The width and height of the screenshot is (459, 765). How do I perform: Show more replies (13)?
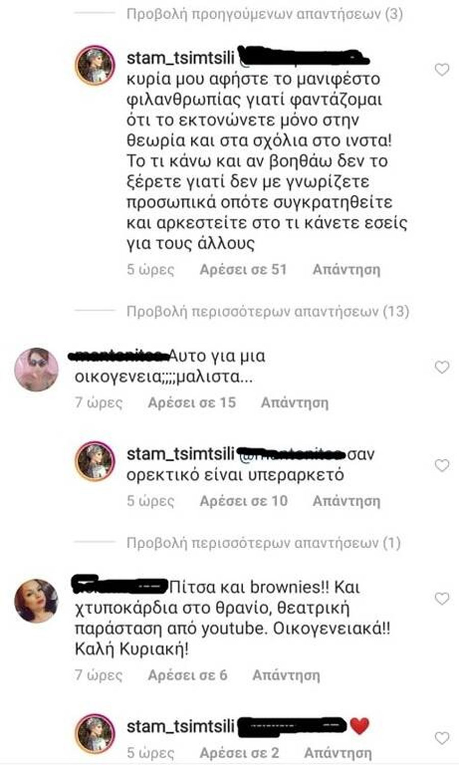268,311
